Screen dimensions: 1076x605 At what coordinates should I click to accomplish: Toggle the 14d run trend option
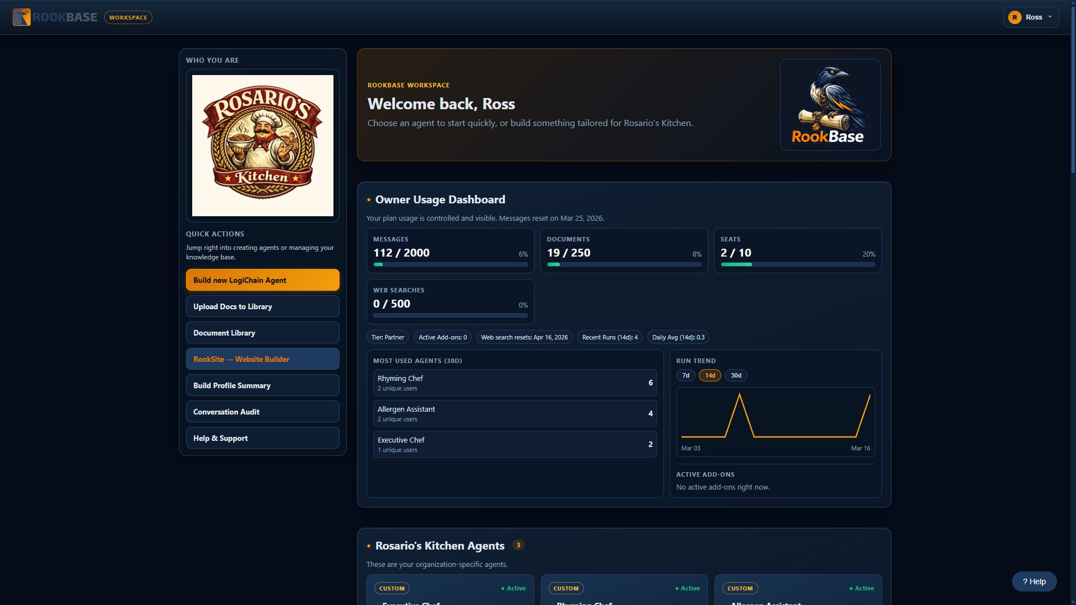709,375
